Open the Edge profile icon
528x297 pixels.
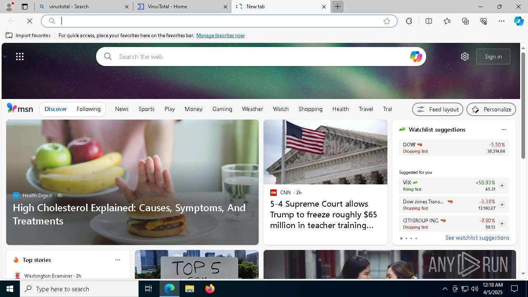click(x=9, y=7)
